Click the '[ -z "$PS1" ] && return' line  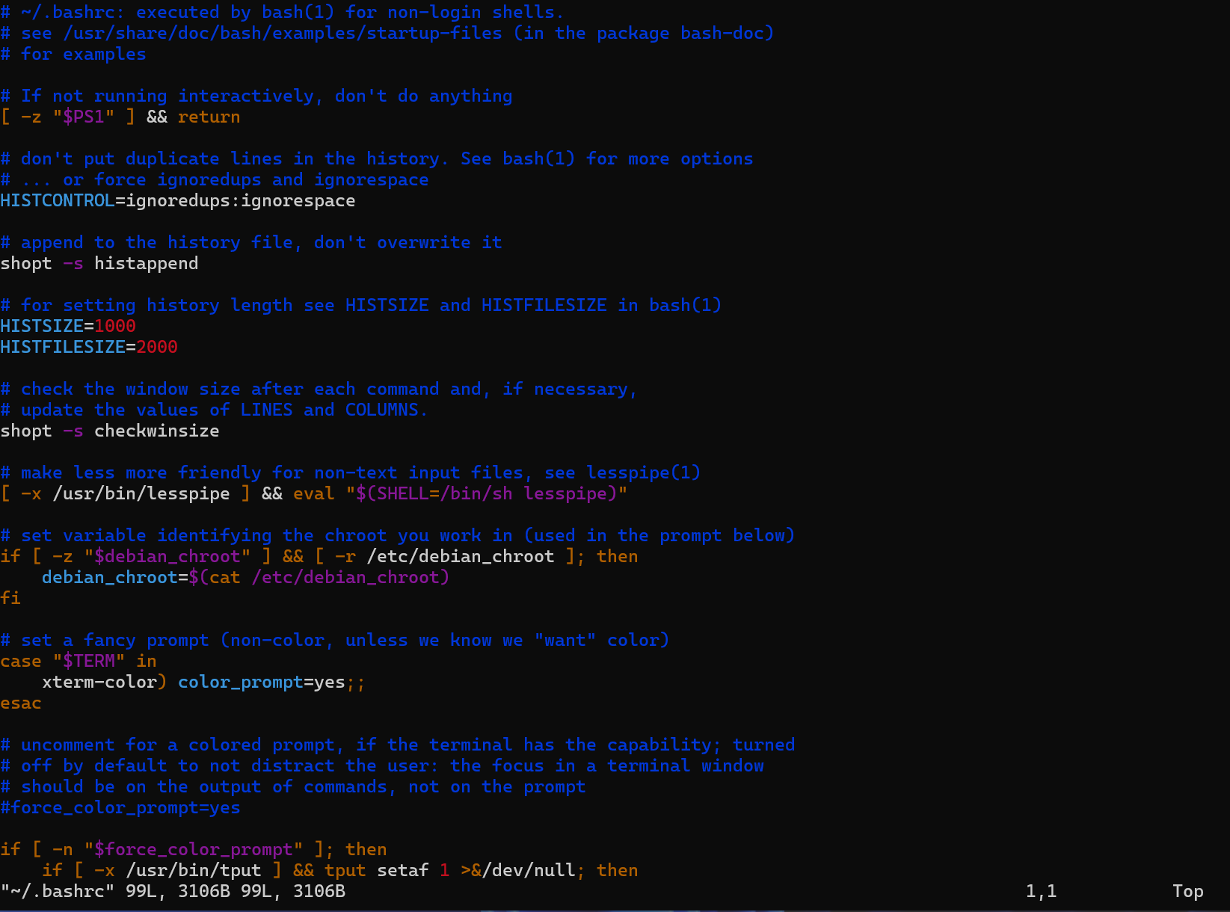tap(120, 117)
